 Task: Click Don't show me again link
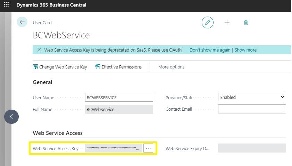click(210, 50)
